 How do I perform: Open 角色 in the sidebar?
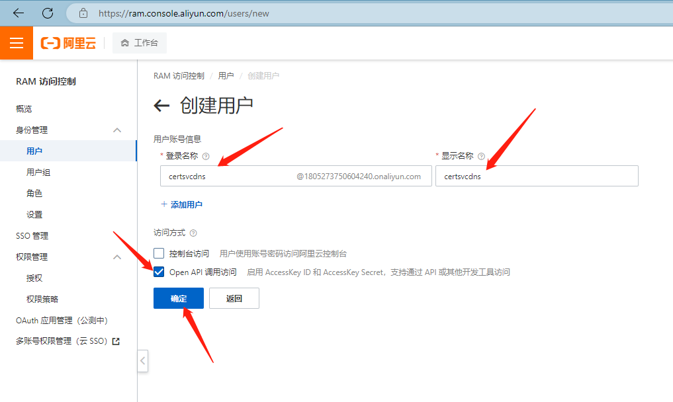coord(34,194)
